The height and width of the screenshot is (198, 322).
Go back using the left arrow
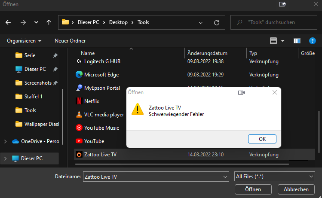(x=8, y=22)
